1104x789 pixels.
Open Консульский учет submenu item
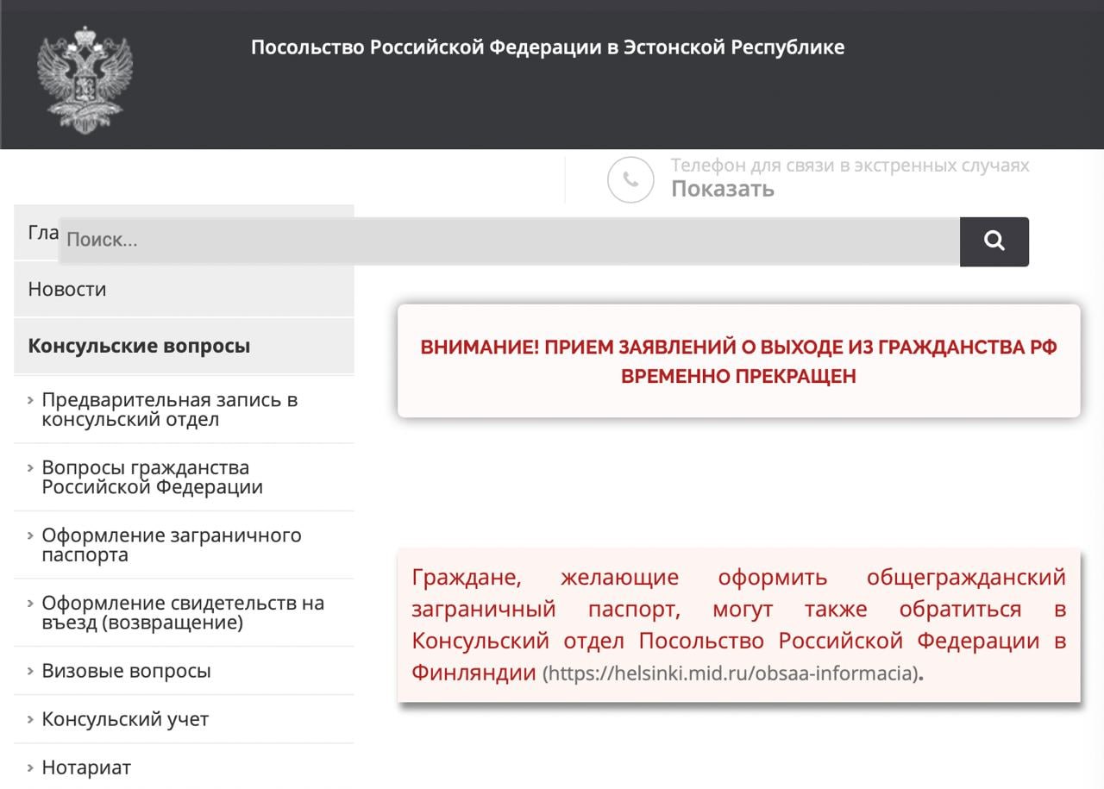[x=125, y=719]
